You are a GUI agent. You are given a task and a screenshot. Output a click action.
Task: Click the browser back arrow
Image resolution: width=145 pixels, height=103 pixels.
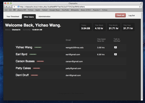coord(6,7)
